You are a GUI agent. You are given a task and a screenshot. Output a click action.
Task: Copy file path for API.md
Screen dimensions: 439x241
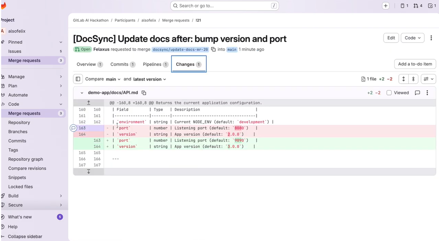click(144, 93)
